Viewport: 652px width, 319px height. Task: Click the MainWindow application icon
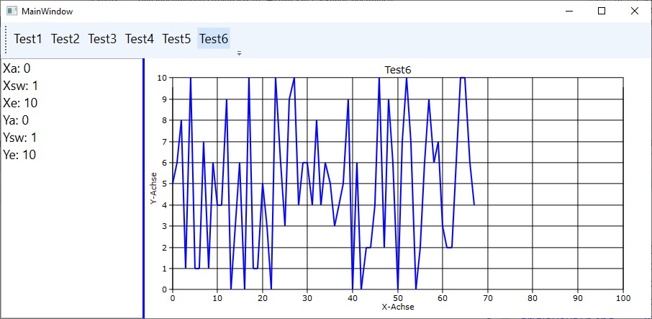pyautogui.click(x=12, y=12)
